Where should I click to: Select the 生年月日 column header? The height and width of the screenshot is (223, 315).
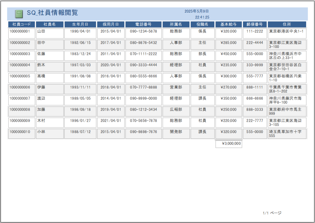click(x=80, y=24)
